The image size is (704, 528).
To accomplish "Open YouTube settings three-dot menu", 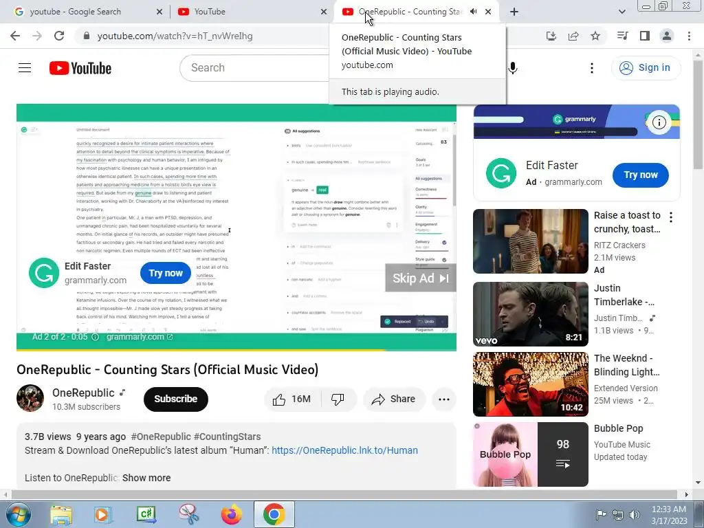I will tap(592, 68).
